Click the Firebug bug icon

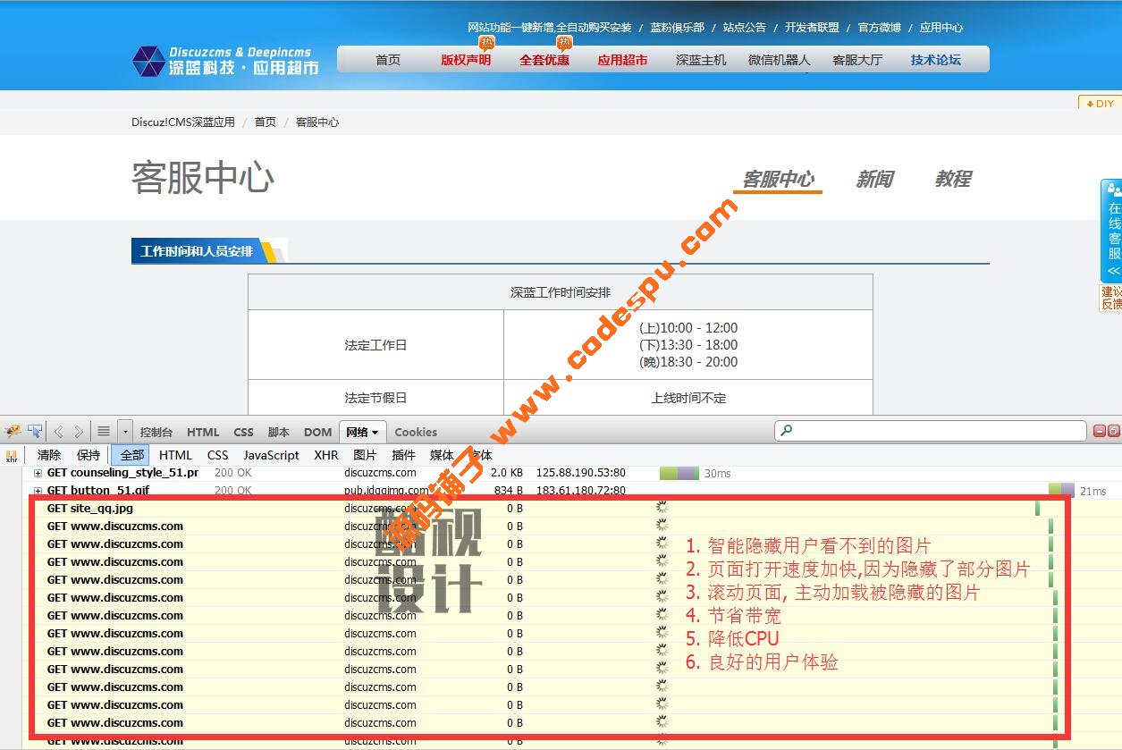pyautogui.click(x=13, y=432)
